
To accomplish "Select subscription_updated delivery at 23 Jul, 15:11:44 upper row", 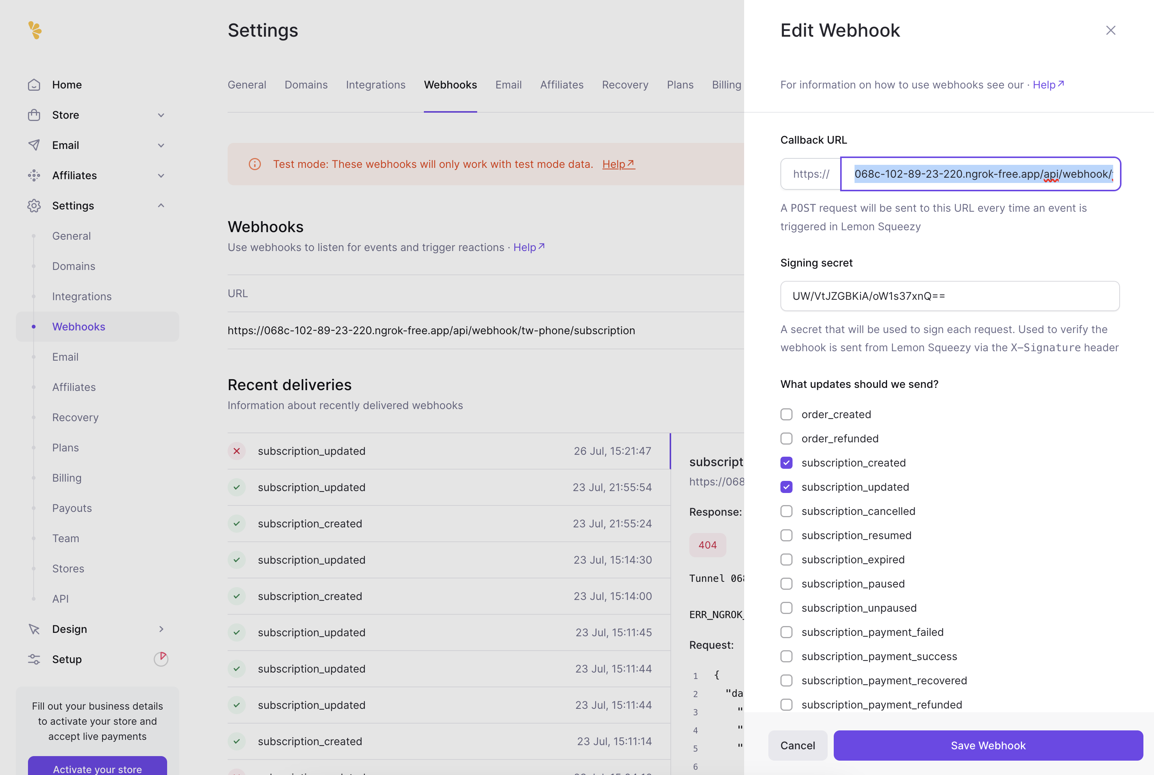I will pyautogui.click(x=449, y=669).
